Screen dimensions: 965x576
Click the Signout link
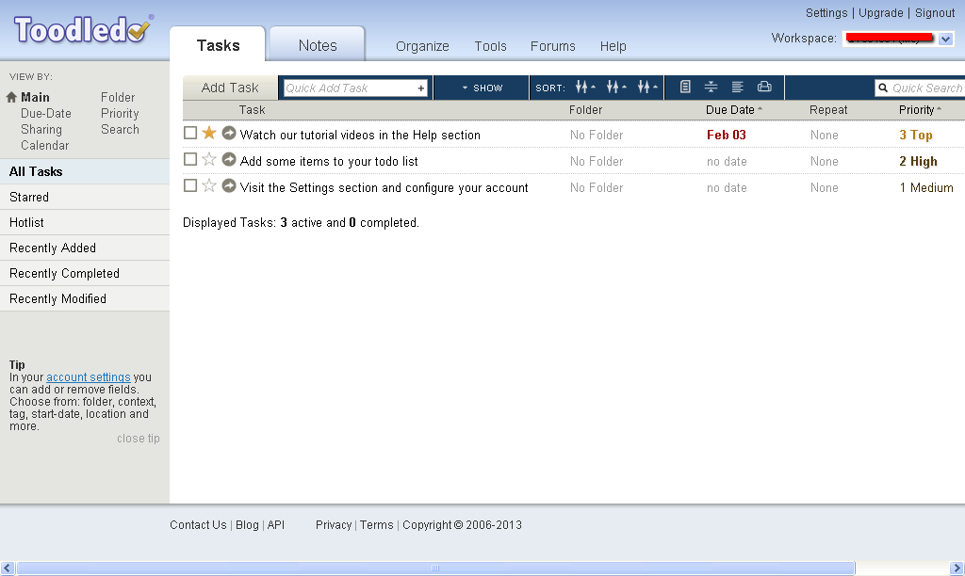[935, 13]
